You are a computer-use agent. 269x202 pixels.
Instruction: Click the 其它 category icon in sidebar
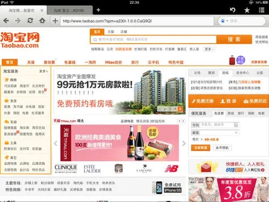pyautogui.click(x=6, y=157)
